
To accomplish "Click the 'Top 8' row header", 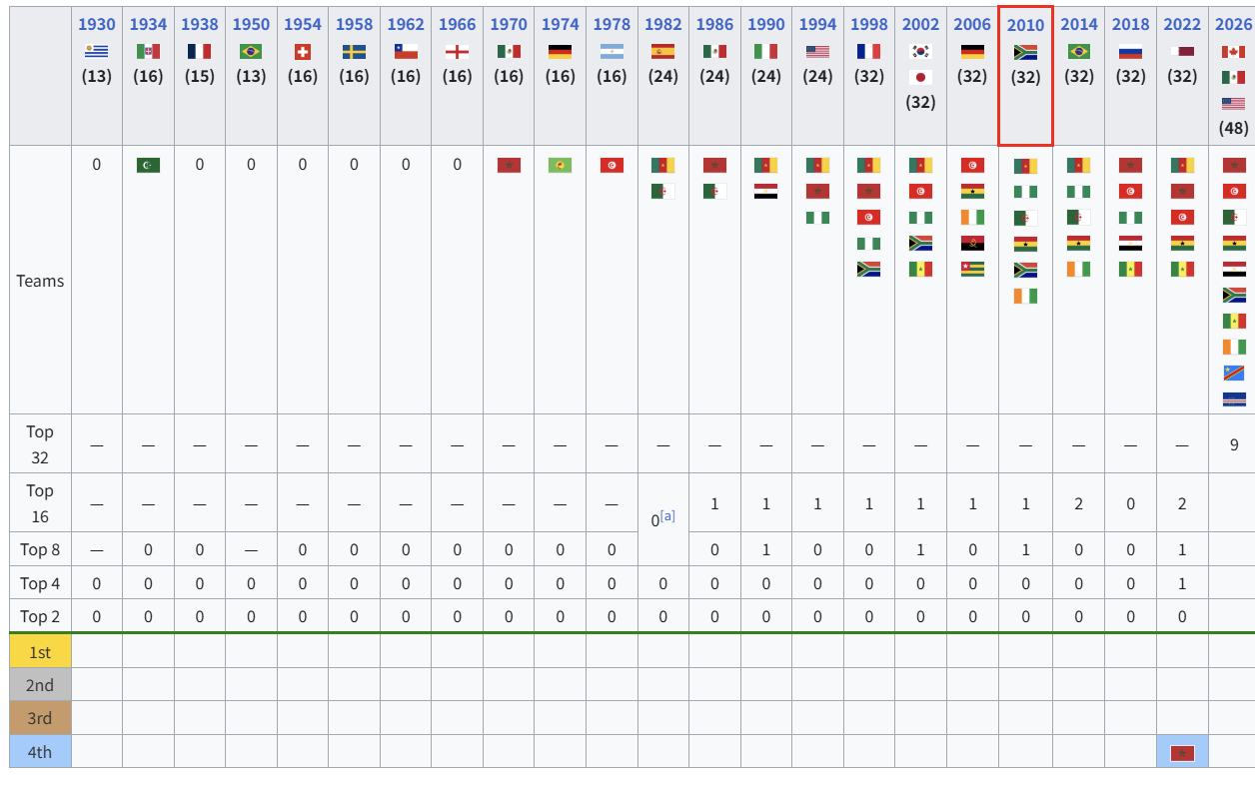I will [x=40, y=549].
